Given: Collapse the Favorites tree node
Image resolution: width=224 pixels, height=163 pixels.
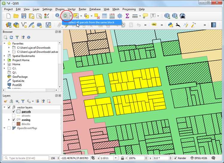Looking at the screenshot, I should point(4,43).
